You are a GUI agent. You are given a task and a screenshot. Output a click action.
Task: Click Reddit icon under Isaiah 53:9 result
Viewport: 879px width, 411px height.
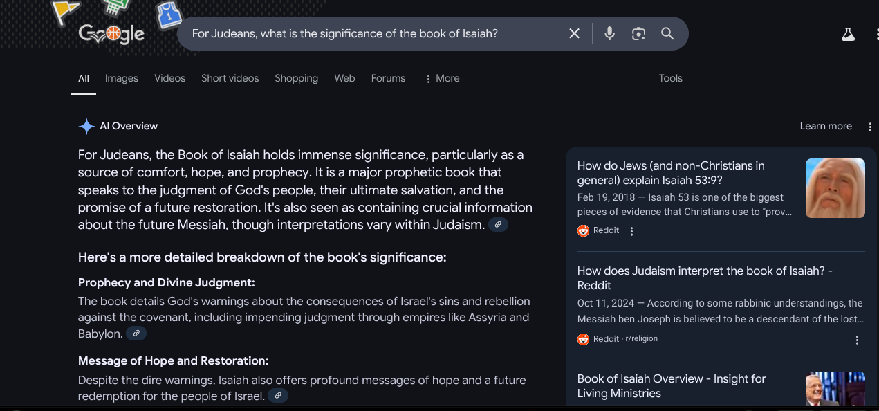583,230
